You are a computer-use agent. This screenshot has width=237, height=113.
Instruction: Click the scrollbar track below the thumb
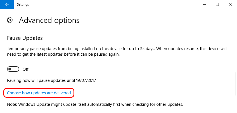[236, 104]
